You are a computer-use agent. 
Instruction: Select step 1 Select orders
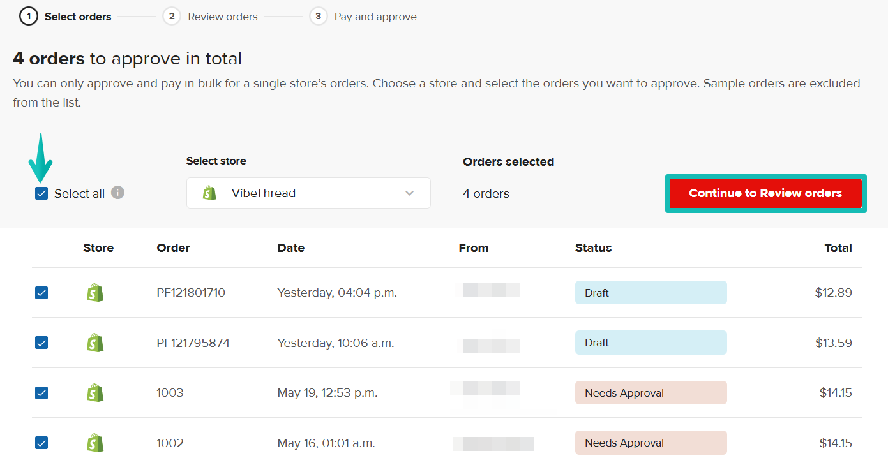pos(66,17)
